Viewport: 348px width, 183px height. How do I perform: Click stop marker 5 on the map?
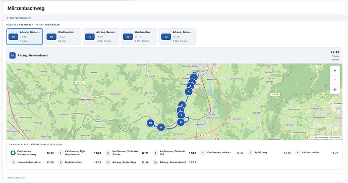click(x=182, y=105)
